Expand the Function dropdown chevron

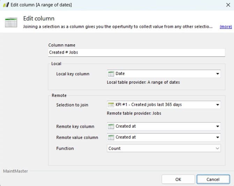217,149
